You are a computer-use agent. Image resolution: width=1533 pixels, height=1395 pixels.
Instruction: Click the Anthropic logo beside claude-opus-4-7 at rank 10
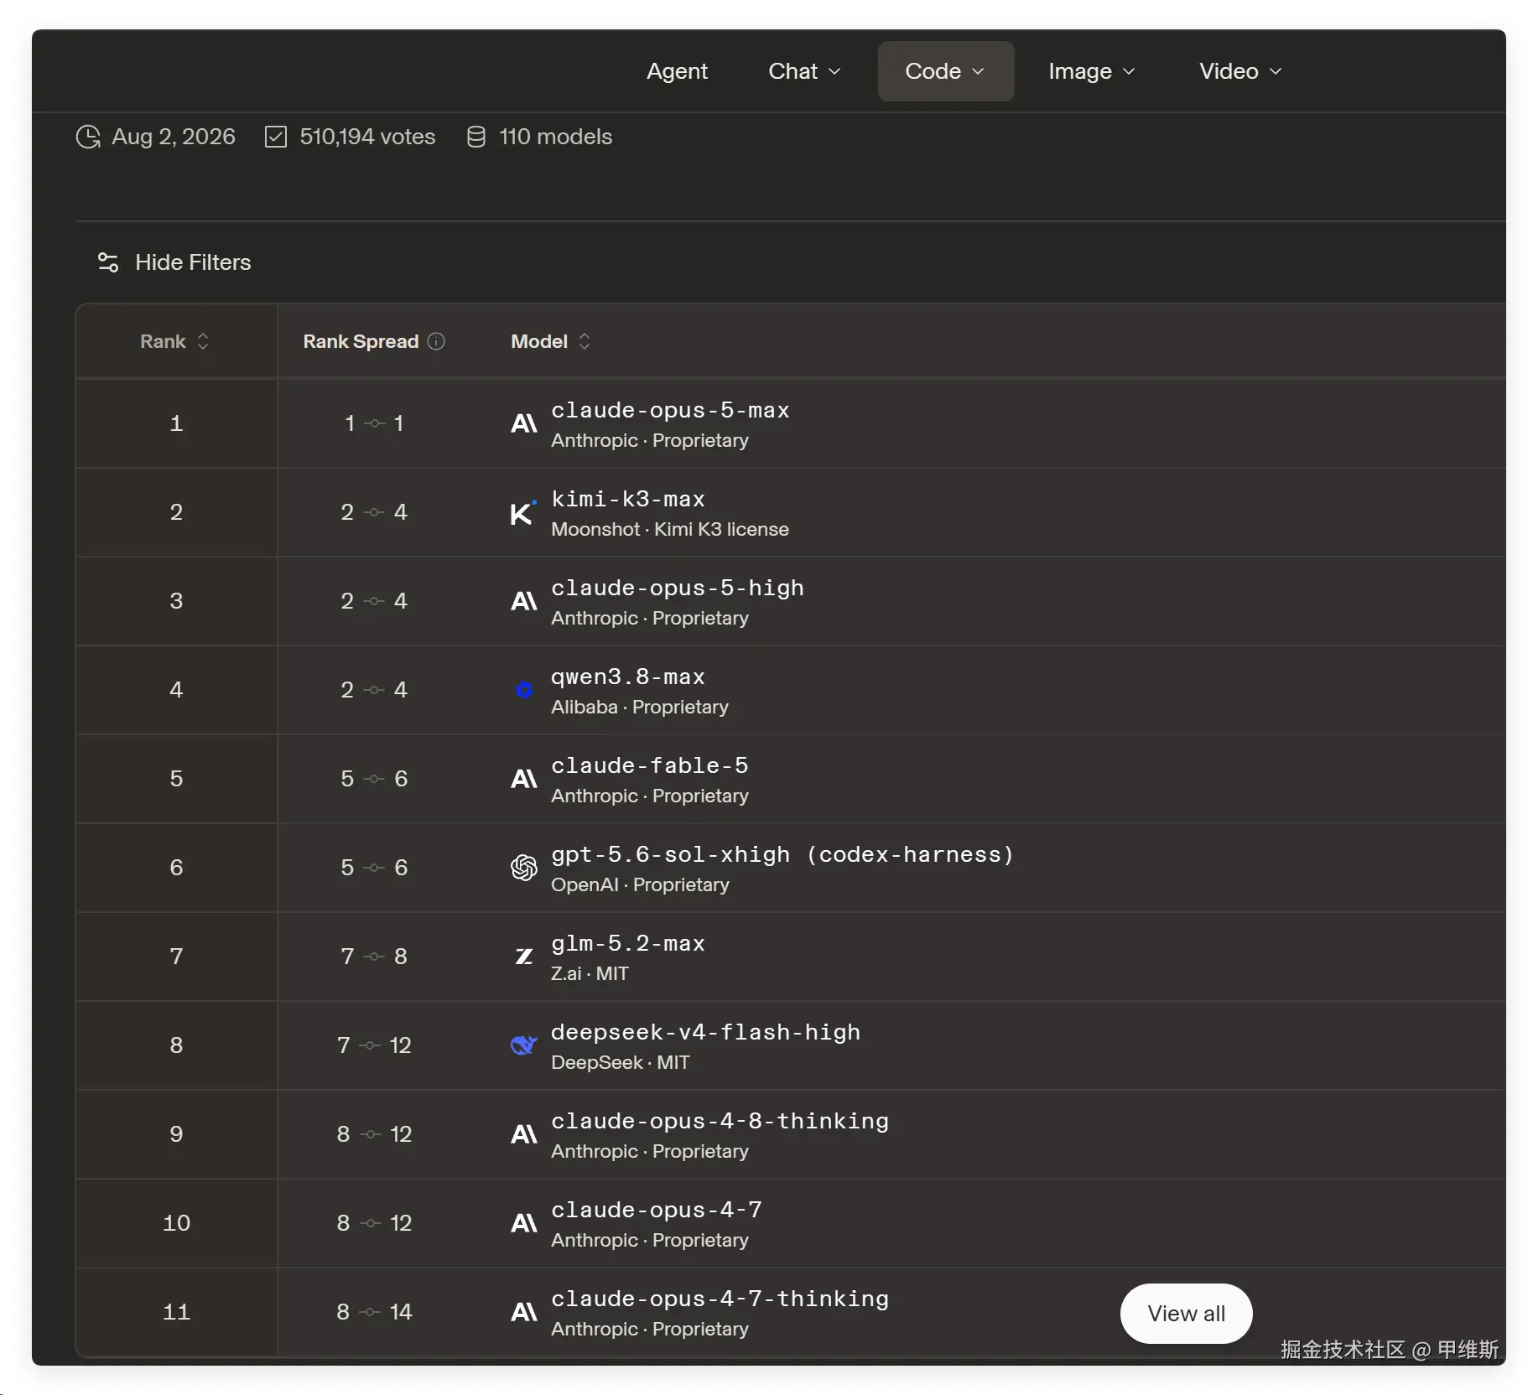point(524,1223)
